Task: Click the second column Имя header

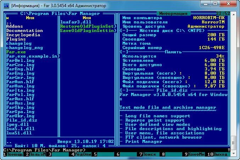Action: coord(87,18)
